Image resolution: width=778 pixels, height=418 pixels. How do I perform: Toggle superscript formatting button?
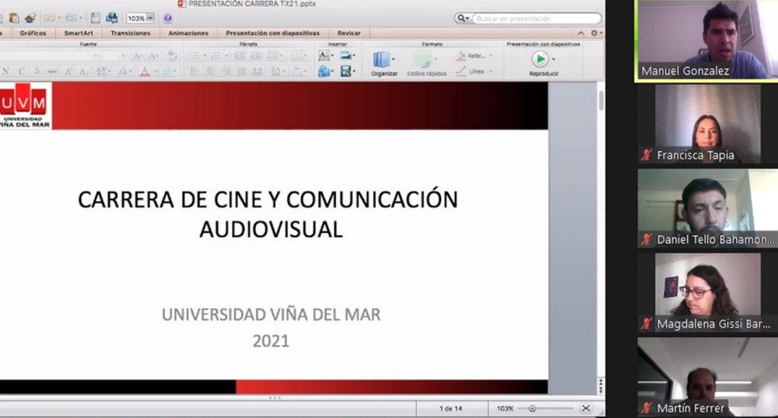click(68, 72)
